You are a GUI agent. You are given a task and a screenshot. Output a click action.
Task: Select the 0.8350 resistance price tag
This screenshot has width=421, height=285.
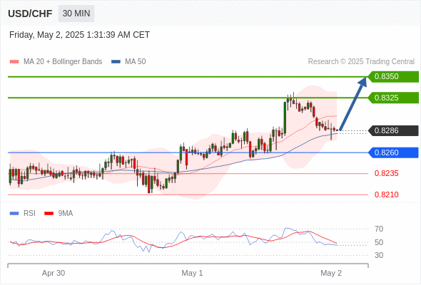pos(393,77)
